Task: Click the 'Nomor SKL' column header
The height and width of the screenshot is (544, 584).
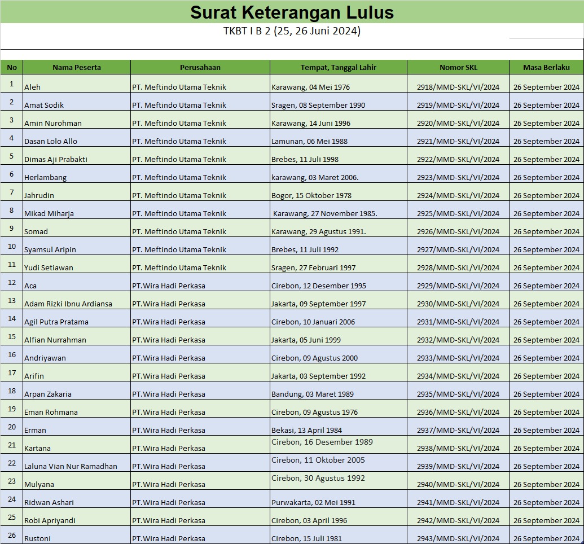Action: pyautogui.click(x=458, y=68)
